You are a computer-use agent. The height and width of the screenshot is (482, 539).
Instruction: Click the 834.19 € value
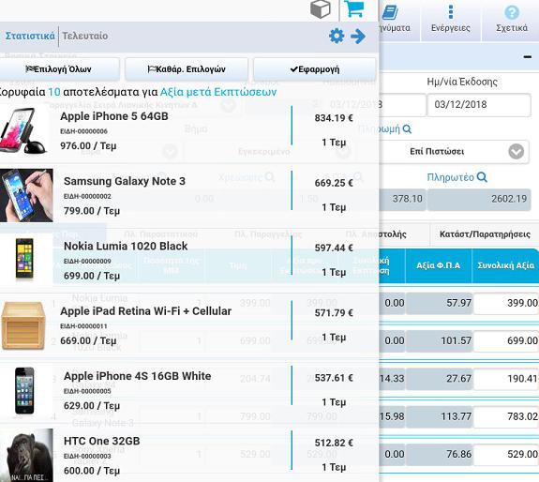pyautogui.click(x=334, y=118)
